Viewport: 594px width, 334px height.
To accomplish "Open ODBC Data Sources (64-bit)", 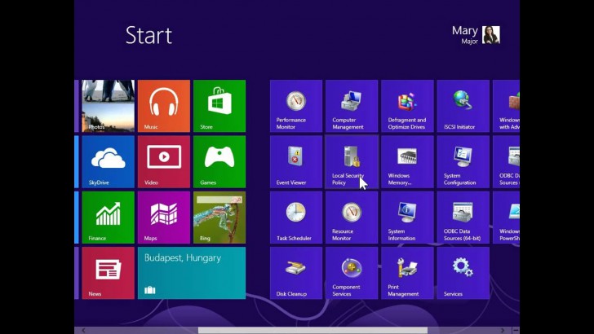I will click(463, 218).
